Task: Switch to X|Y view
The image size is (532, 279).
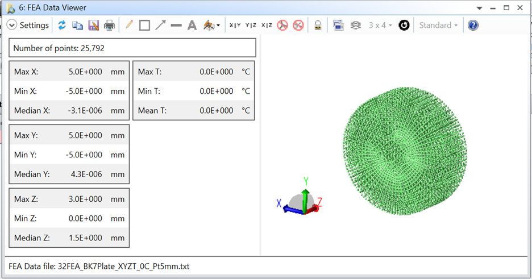Action: click(x=235, y=25)
